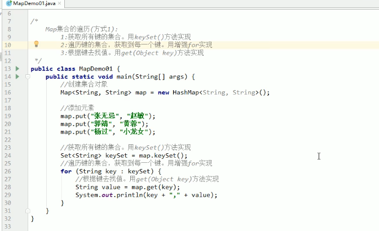Click comment '1:获取所有键的集合' on line 9
379x231 pixels.
click(91, 37)
